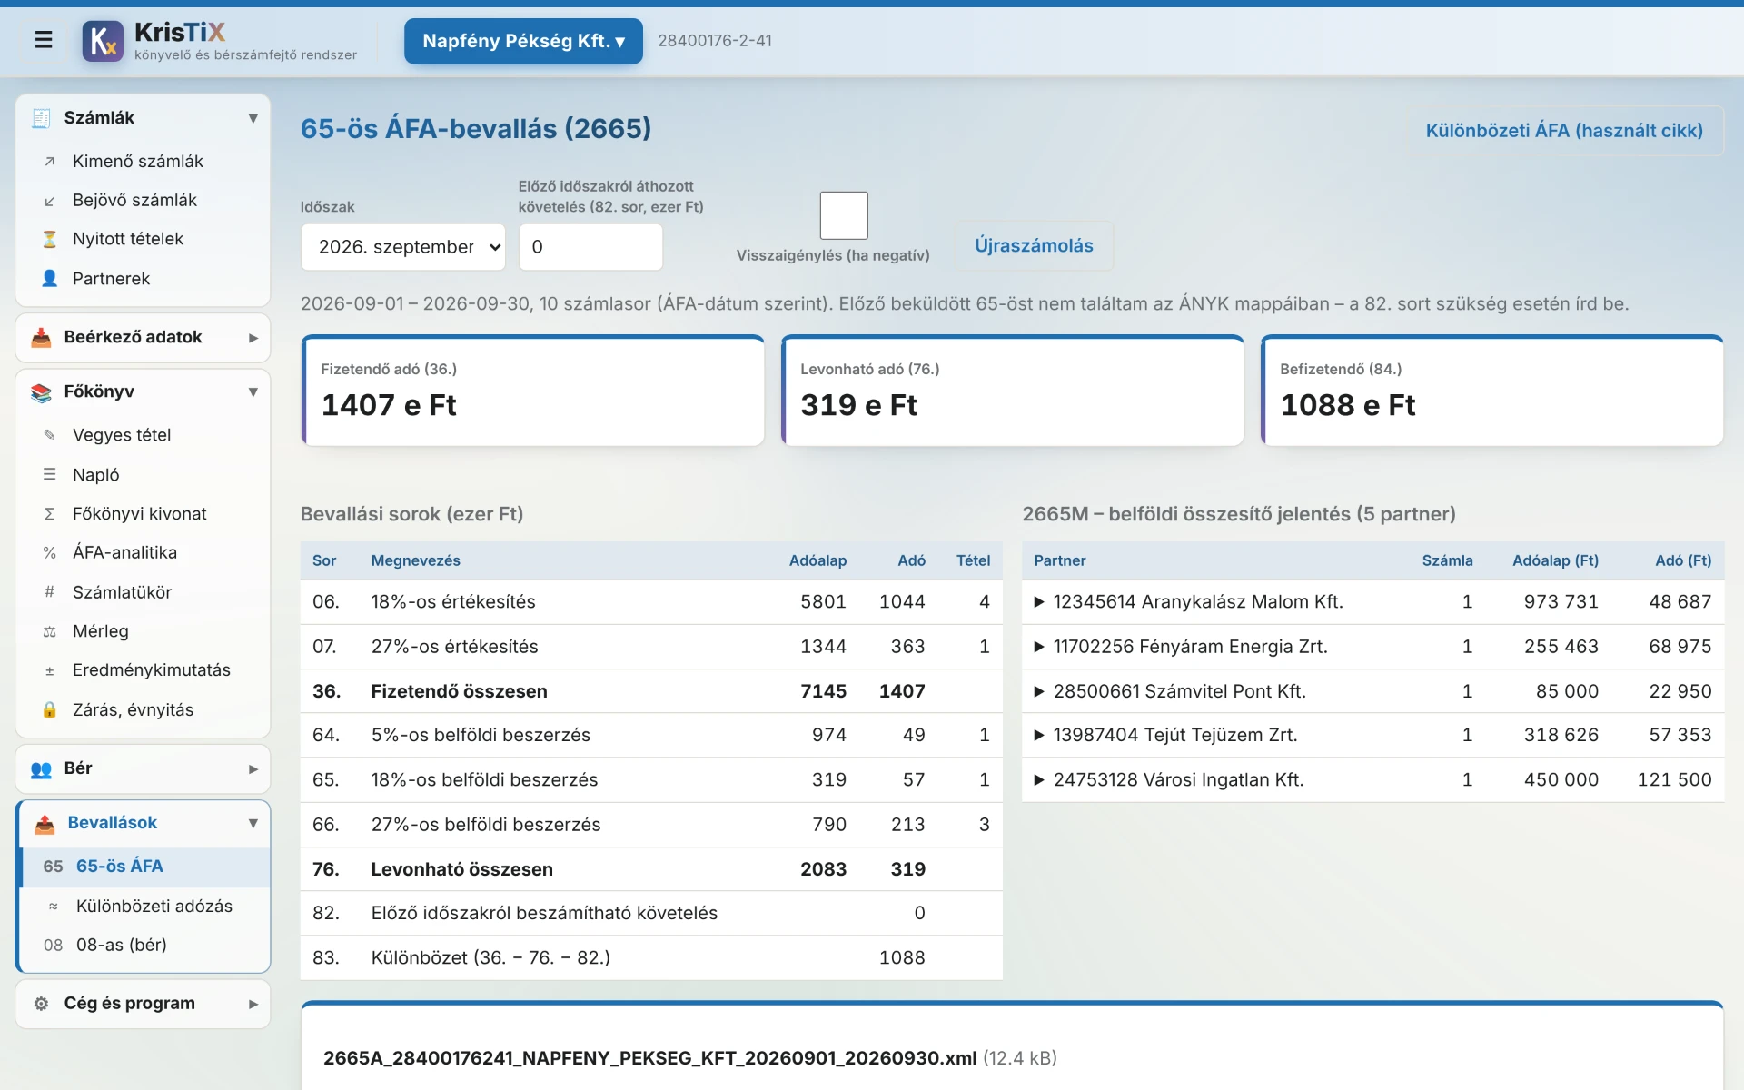1744x1090 pixels.
Task: Click the Bevallások outbox icon
Action: tap(45, 824)
